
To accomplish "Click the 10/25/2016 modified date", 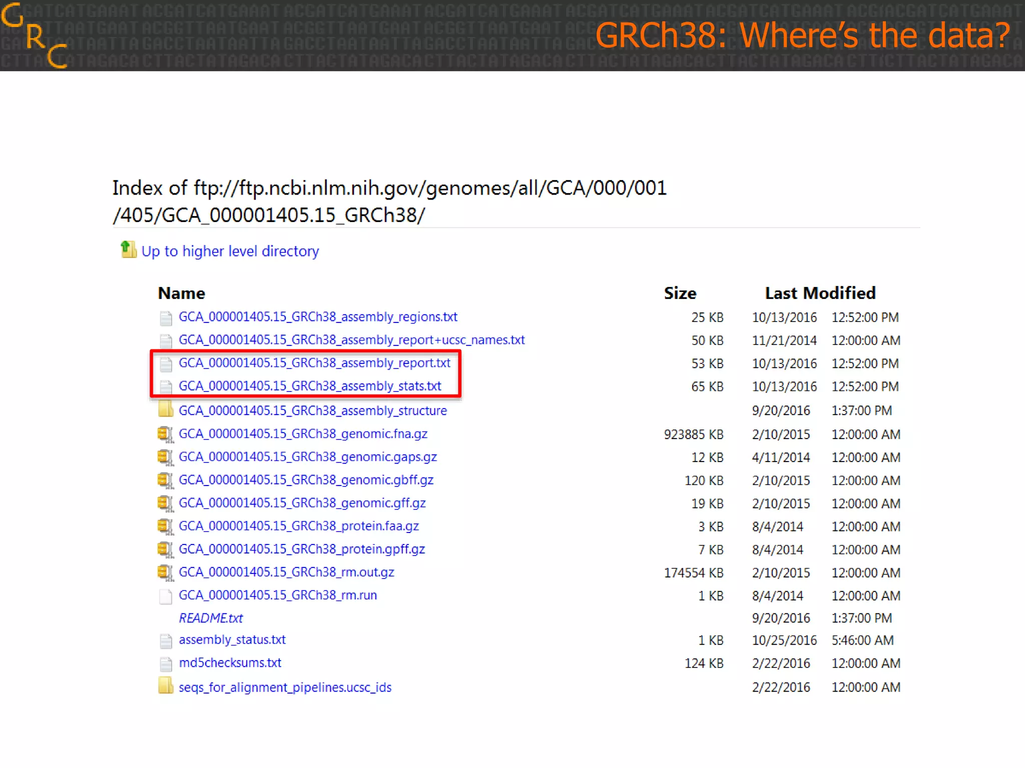I will (784, 640).
